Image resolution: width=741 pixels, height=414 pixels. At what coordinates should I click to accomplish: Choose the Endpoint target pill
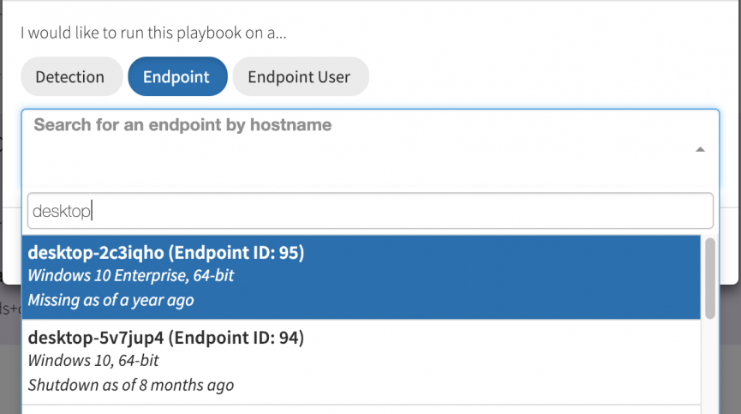click(x=176, y=76)
